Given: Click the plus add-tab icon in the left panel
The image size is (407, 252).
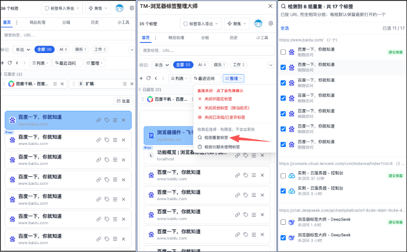Looking at the screenshot, I should (3, 63).
